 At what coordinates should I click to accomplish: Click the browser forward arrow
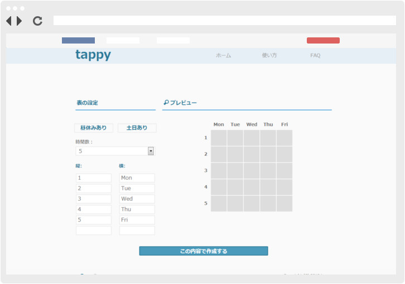pyautogui.click(x=20, y=21)
